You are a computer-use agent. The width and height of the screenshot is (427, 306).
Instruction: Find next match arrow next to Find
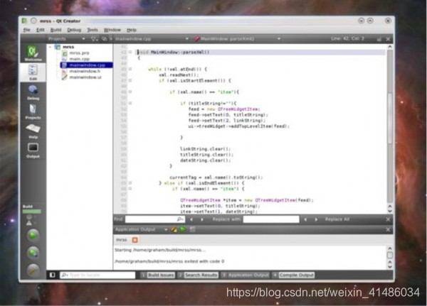coord(202,219)
